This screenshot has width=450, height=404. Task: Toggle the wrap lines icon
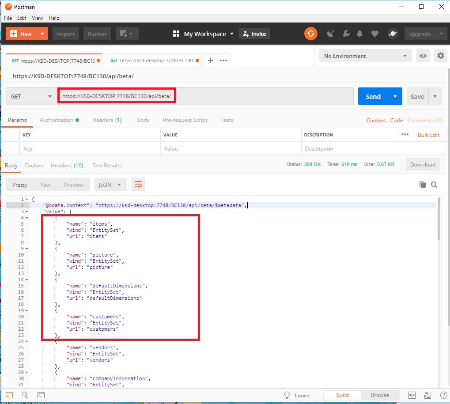(138, 185)
